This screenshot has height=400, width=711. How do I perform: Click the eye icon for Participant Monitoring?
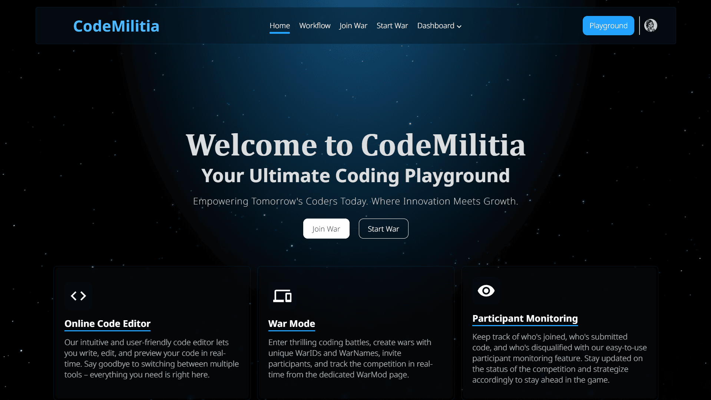click(x=486, y=291)
